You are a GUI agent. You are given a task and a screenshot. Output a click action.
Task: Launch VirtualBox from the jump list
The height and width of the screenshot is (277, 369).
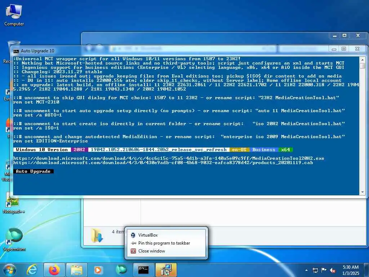click(x=166, y=235)
